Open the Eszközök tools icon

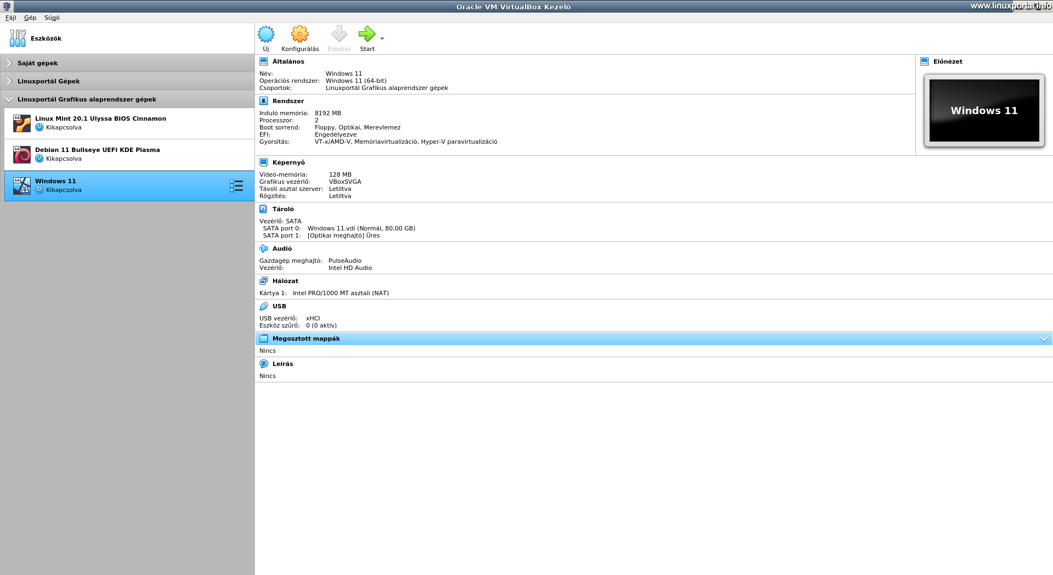(x=18, y=38)
